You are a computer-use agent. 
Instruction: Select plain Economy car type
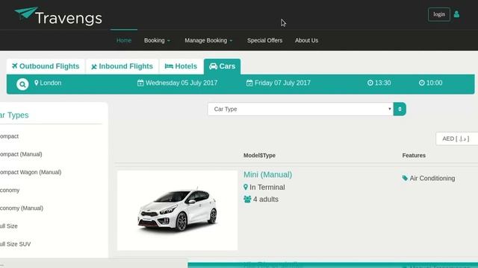[10, 191]
